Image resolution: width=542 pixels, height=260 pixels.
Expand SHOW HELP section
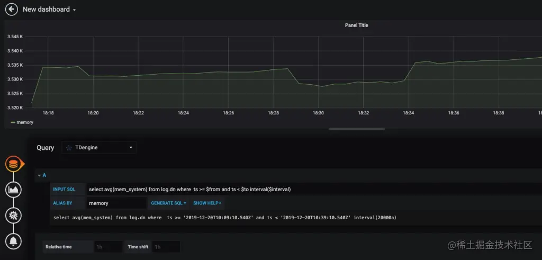pyautogui.click(x=207, y=203)
